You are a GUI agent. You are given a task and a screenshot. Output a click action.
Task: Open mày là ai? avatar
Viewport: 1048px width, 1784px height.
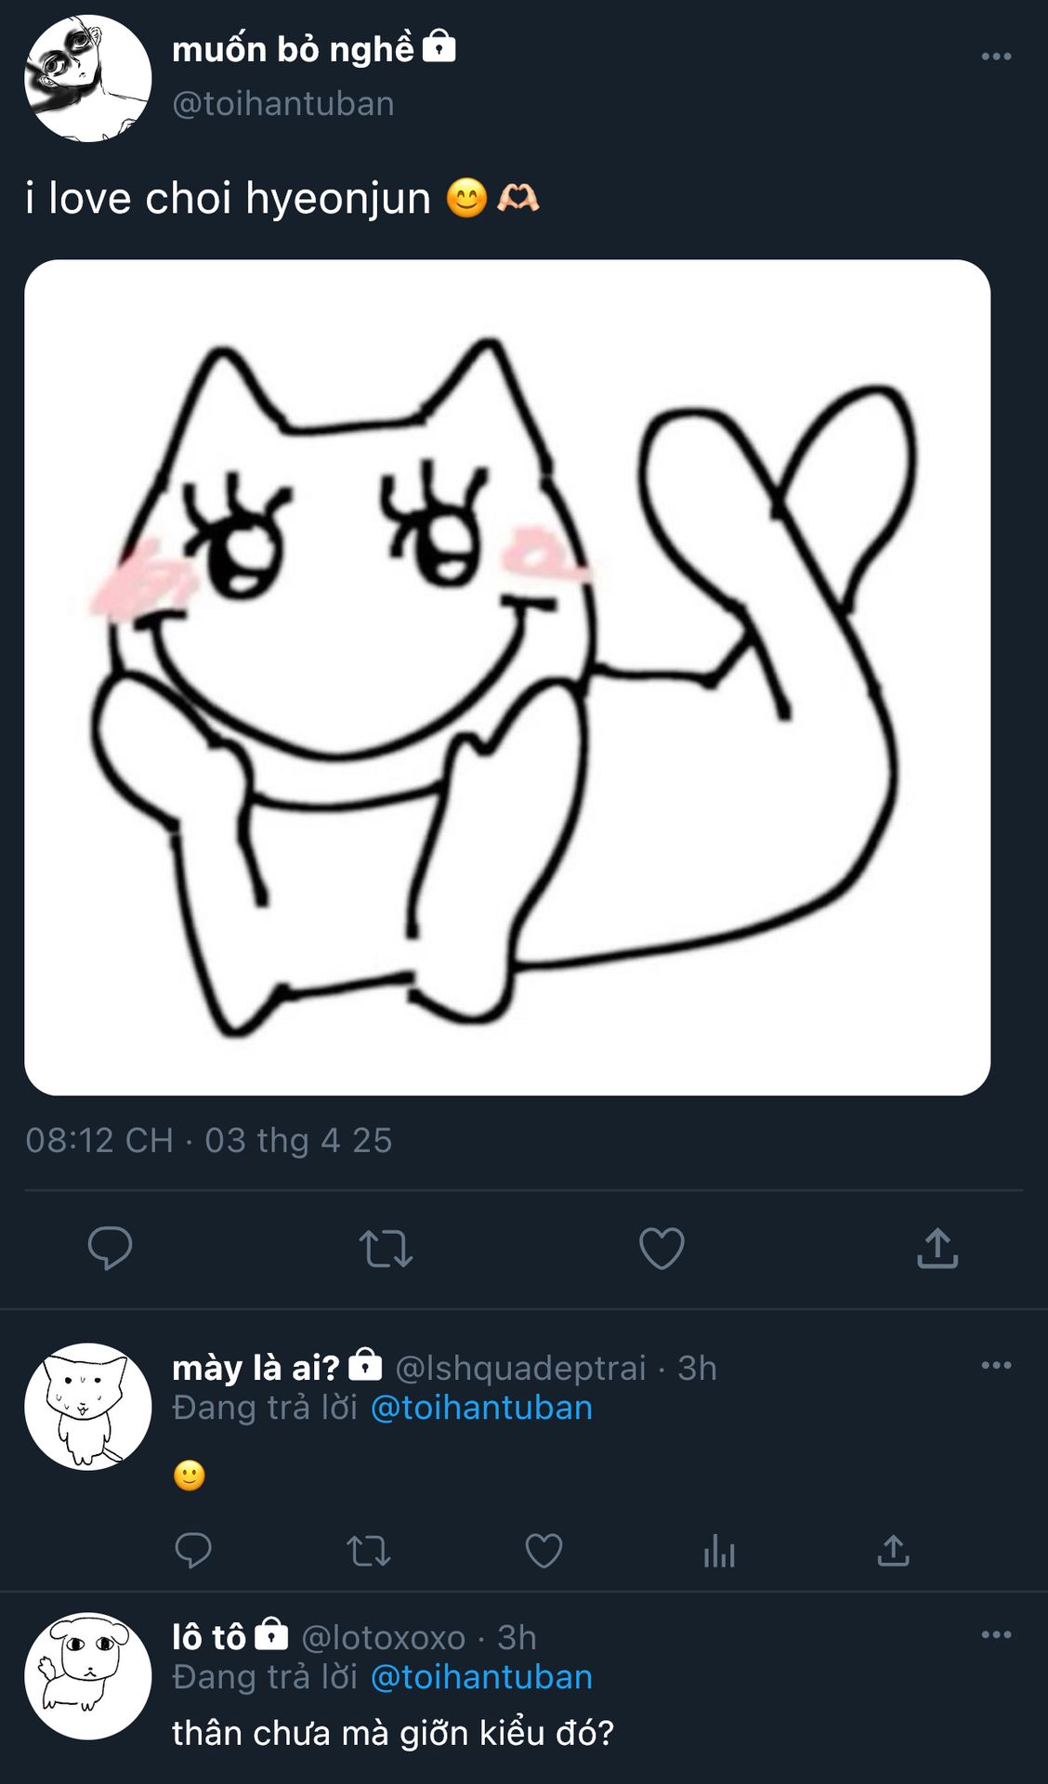[x=88, y=1406]
